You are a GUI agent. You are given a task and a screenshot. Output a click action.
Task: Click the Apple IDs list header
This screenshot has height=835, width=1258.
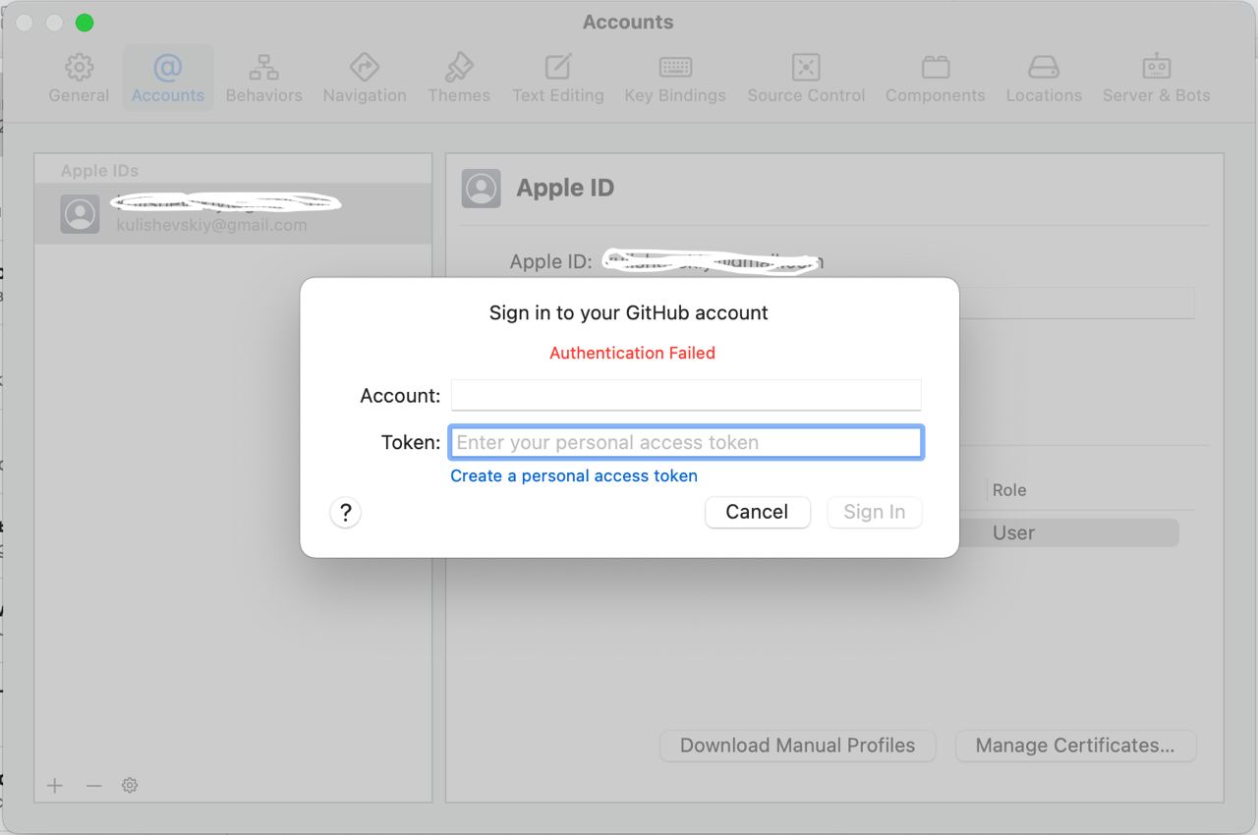tap(99, 170)
